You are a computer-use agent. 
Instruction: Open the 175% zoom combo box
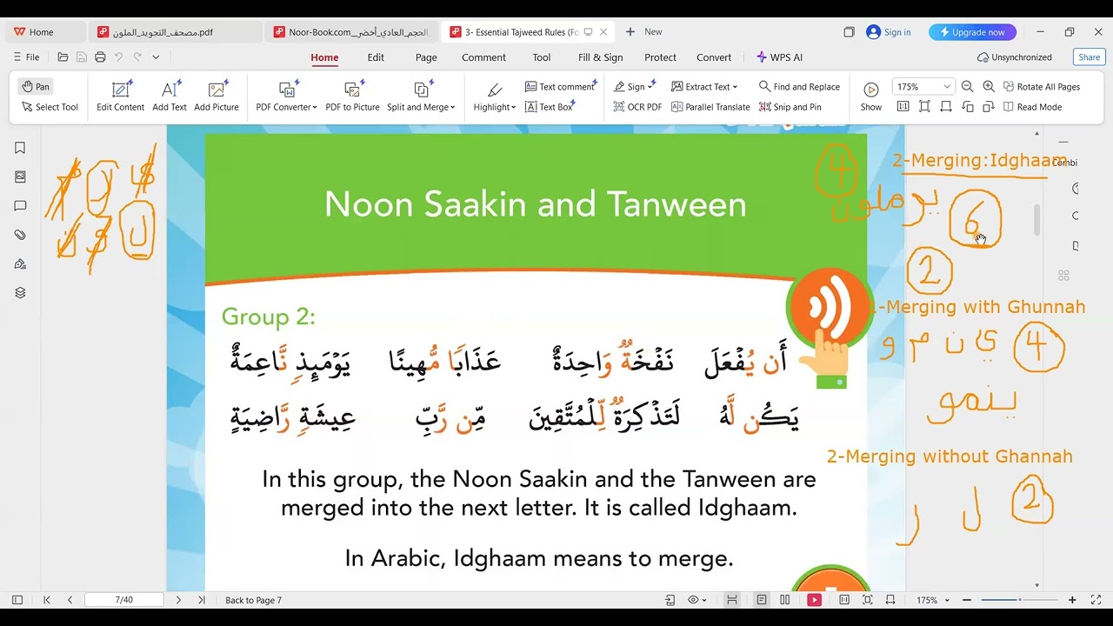tap(923, 87)
